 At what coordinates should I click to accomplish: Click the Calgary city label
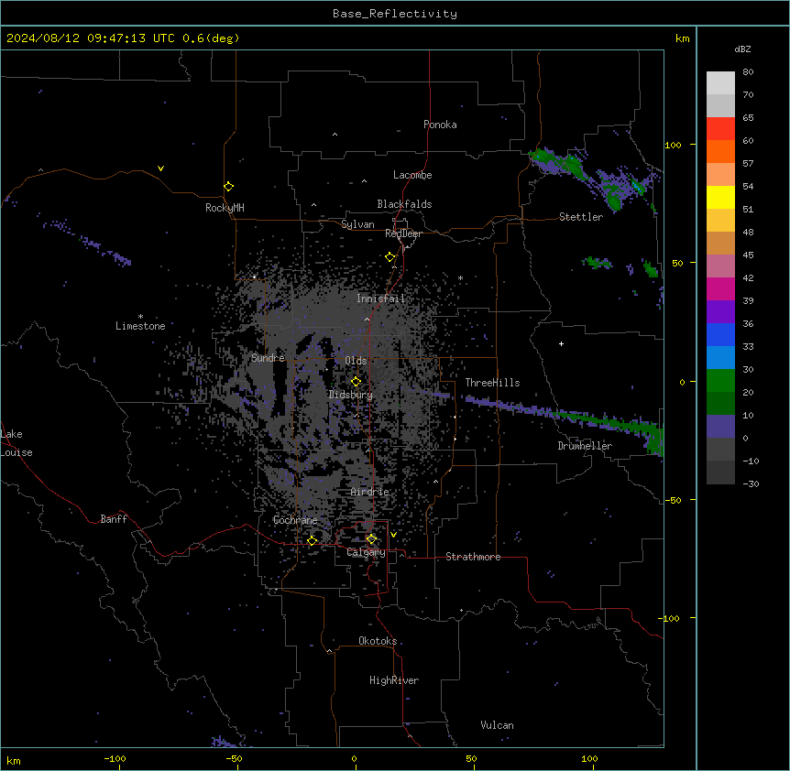click(x=366, y=552)
